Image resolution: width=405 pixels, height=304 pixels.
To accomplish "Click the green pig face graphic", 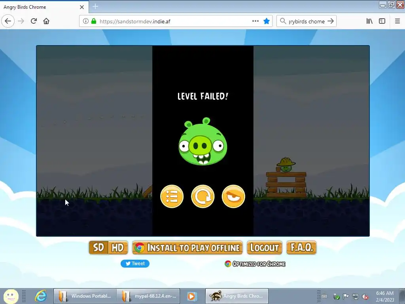I will [203, 141].
